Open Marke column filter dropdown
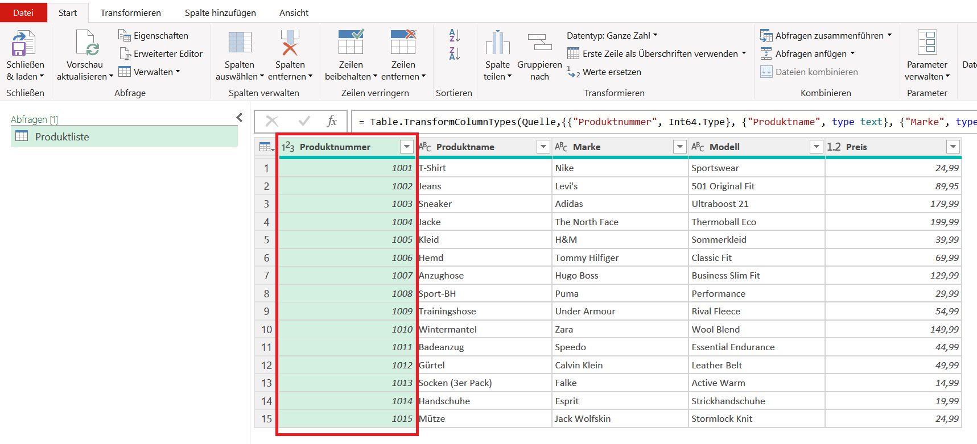The width and height of the screenshot is (977, 444). point(680,147)
